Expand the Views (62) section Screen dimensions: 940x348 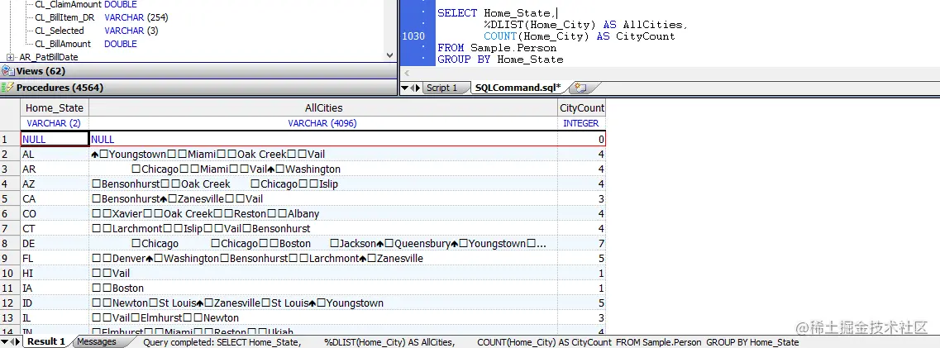198,71
